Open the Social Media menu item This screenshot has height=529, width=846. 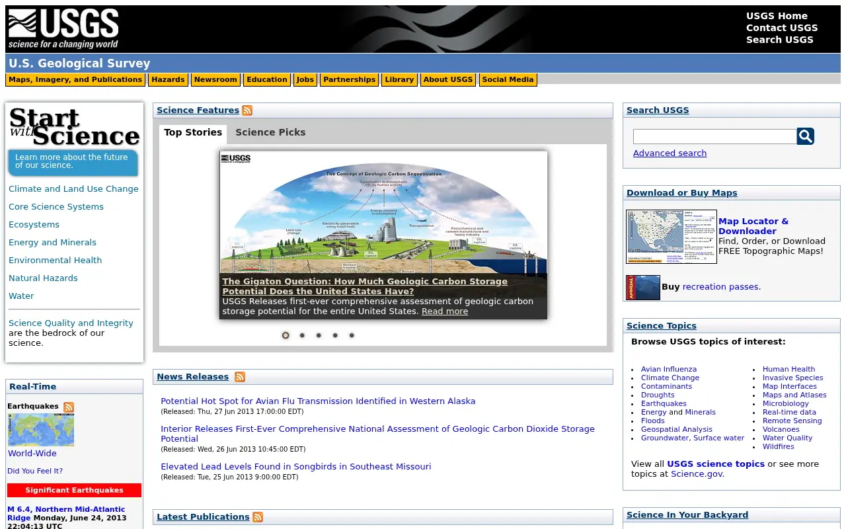[508, 80]
